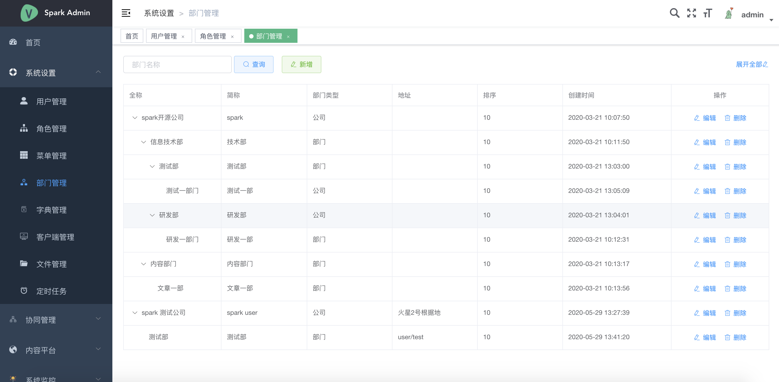Image resolution: width=779 pixels, height=382 pixels.
Task: Collapse the spark开源公司 tree row
Action: [x=135, y=118]
